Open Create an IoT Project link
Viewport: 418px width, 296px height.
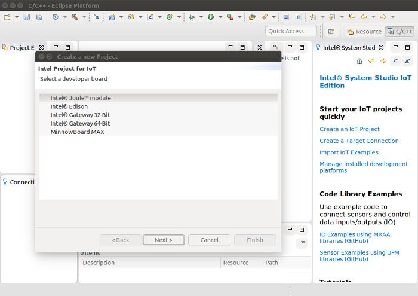(x=349, y=129)
